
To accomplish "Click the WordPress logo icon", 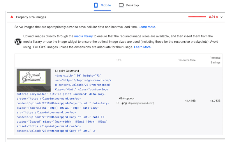I will tap(18, 41).
